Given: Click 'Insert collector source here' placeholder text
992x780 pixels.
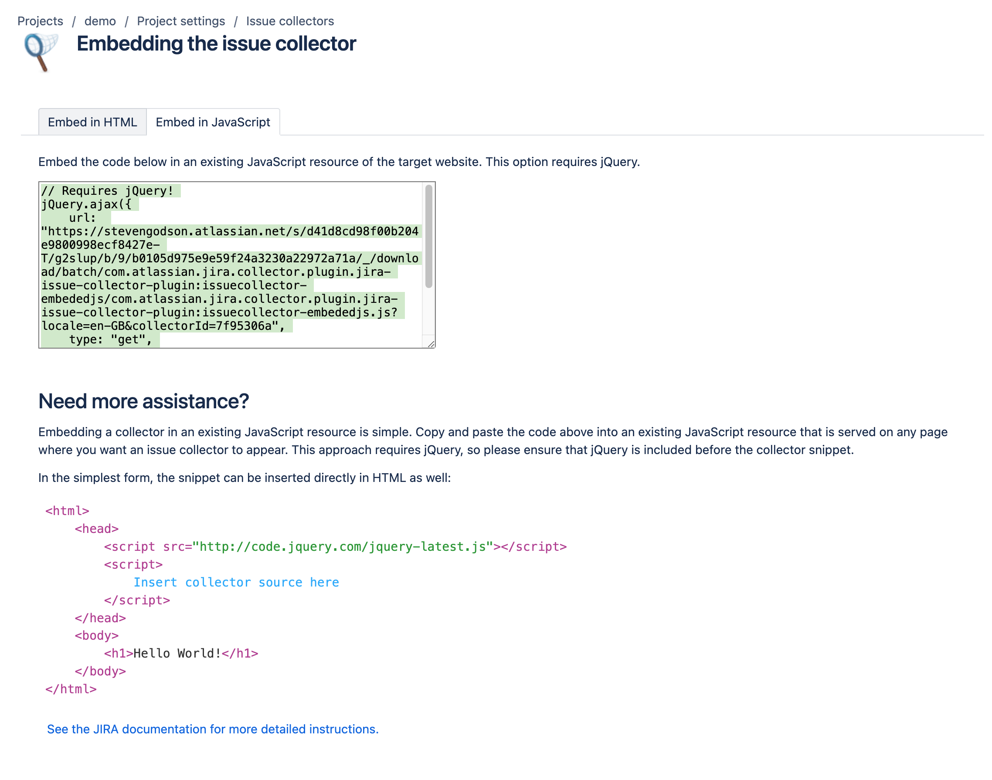Looking at the screenshot, I should click(x=236, y=582).
